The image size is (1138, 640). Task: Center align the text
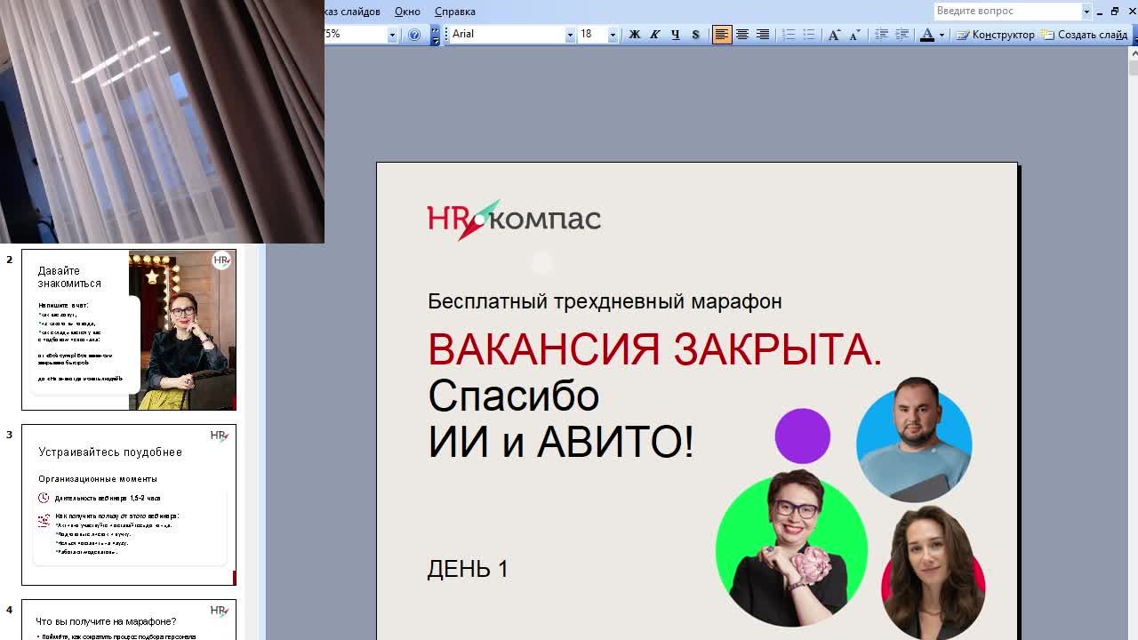[x=742, y=35]
